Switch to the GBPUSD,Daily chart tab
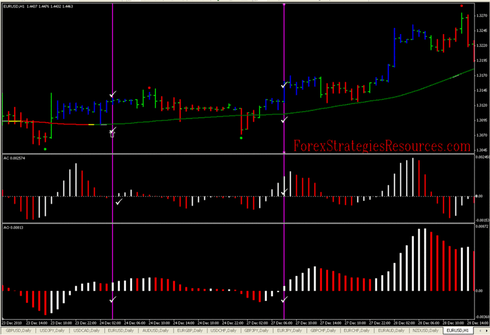 tap(18, 331)
